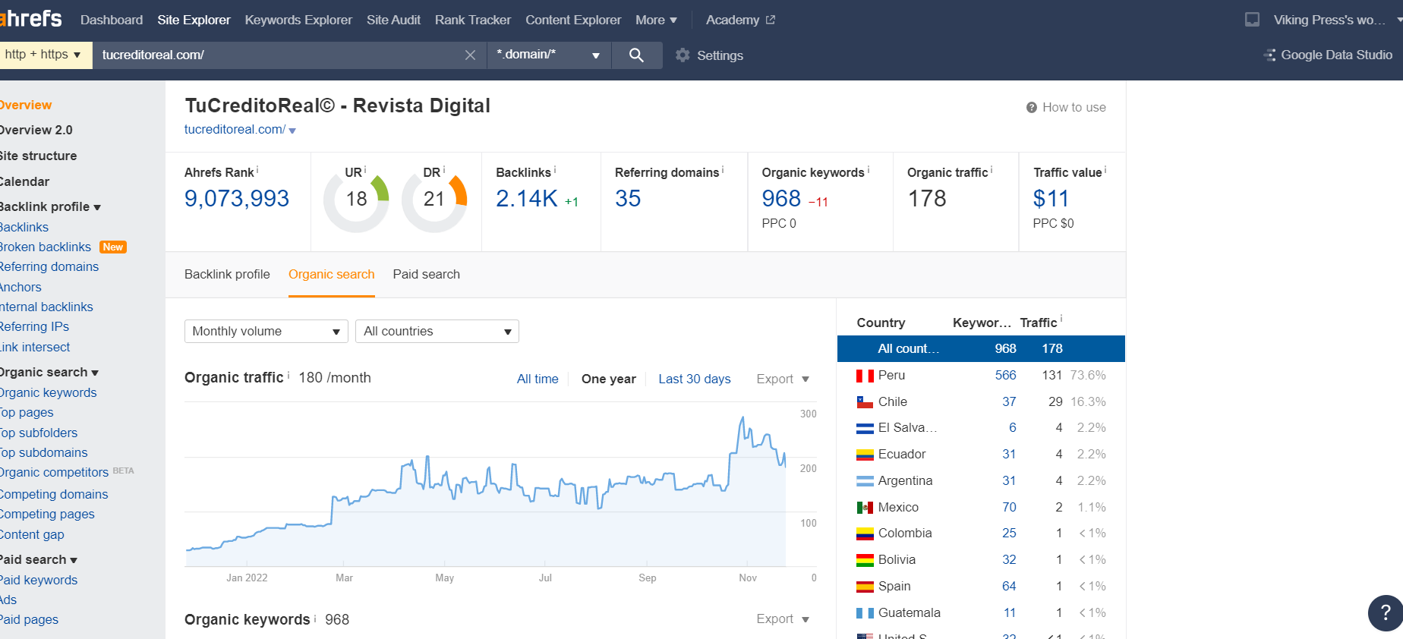
Task: Click the Ecuador flag icon
Action: [865, 455]
